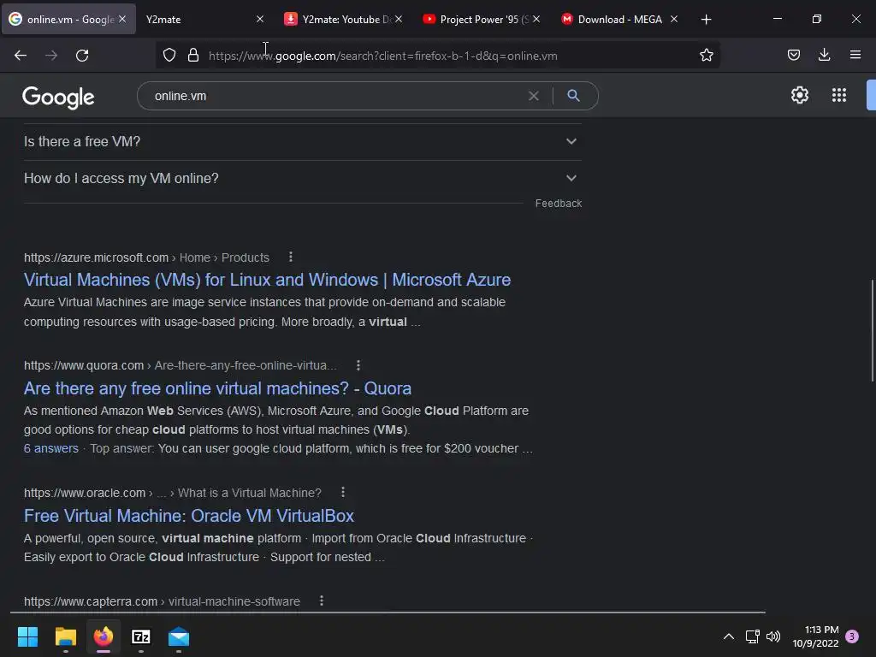
Task: Open Google quick settings gear
Action: click(800, 95)
